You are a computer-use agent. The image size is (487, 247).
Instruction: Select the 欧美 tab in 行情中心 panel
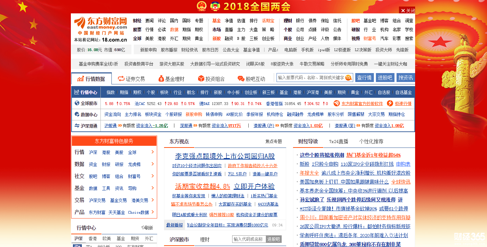pyautogui.click(x=107, y=238)
